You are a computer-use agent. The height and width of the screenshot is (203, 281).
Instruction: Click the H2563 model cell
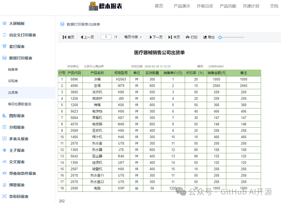pyautogui.click(x=121, y=79)
